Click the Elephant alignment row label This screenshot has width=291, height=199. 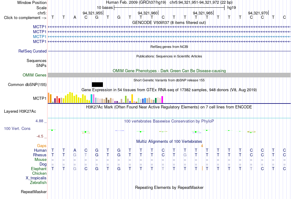pos(39,169)
